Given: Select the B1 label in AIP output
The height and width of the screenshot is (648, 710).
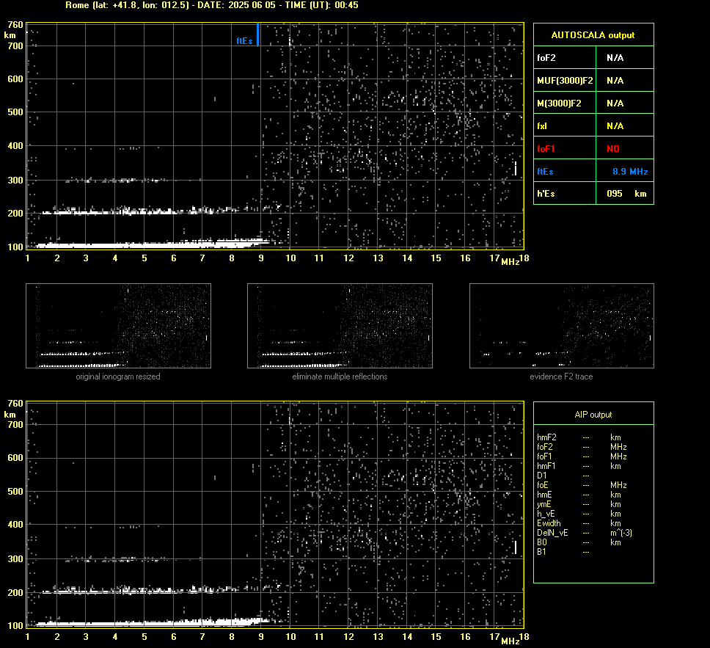Looking at the screenshot, I should pyautogui.click(x=541, y=552).
